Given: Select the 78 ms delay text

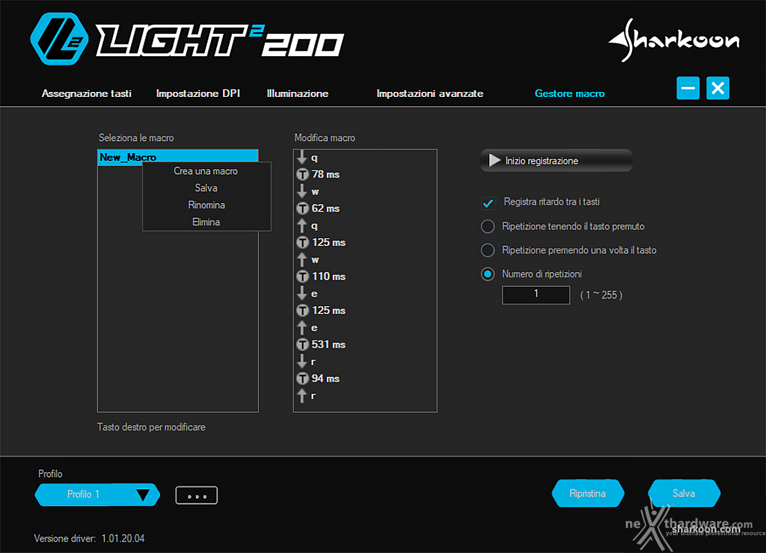Looking at the screenshot, I should pyautogui.click(x=326, y=175).
